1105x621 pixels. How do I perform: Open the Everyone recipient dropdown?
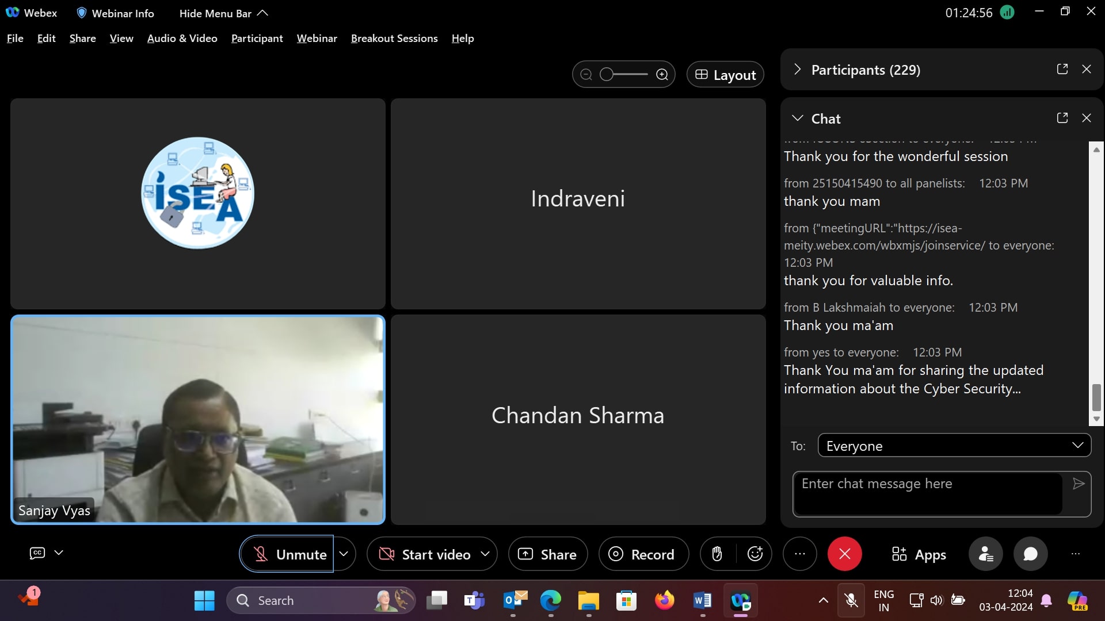(954, 446)
